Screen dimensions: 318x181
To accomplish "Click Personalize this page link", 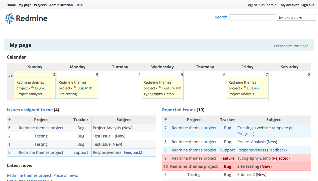I will (291, 46).
